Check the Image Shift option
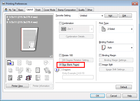 [x=100, y=64]
